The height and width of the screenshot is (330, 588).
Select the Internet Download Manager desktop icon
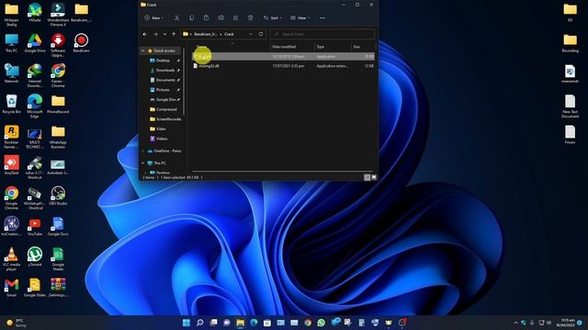click(35, 75)
